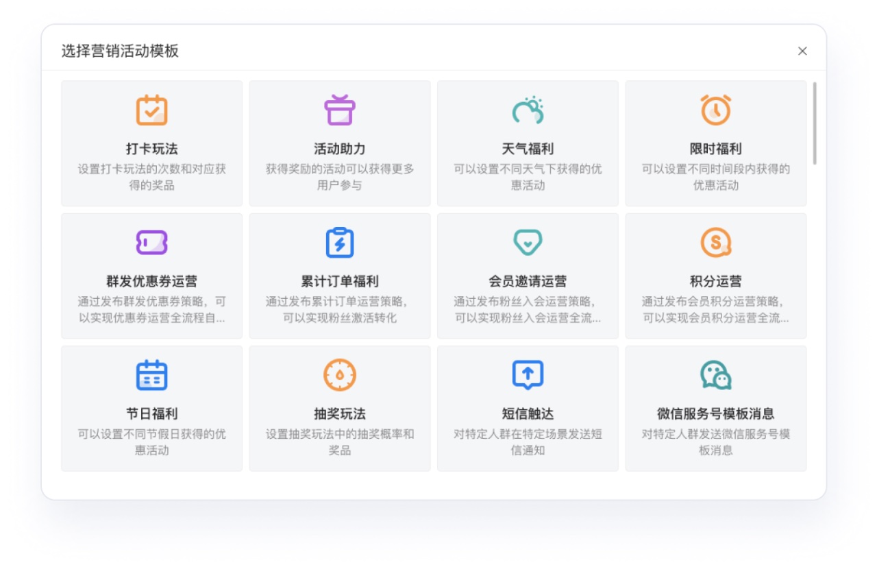Select the 天气福利 template description text

tap(528, 177)
